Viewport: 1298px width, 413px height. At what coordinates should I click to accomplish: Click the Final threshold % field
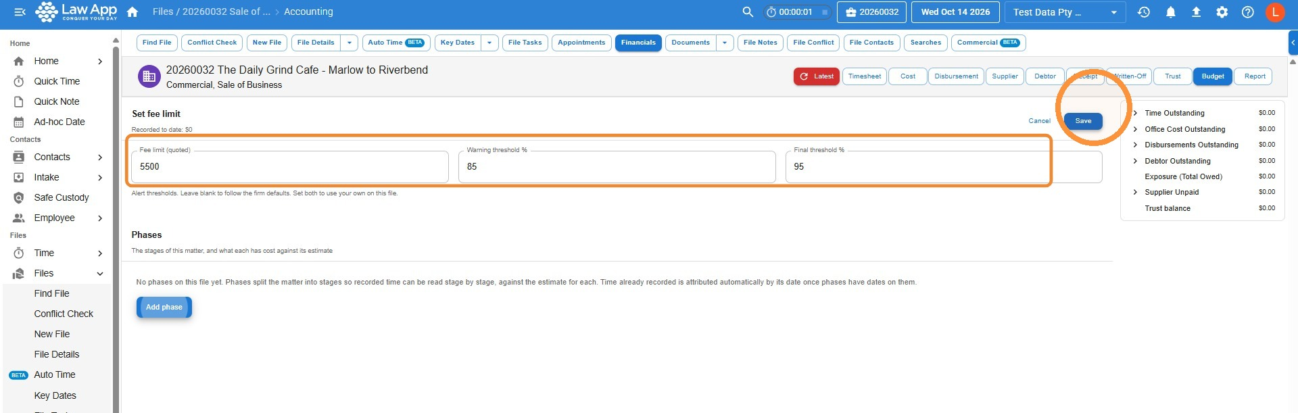(x=944, y=166)
